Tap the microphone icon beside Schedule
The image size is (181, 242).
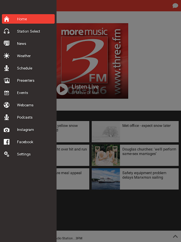coord(7,68)
